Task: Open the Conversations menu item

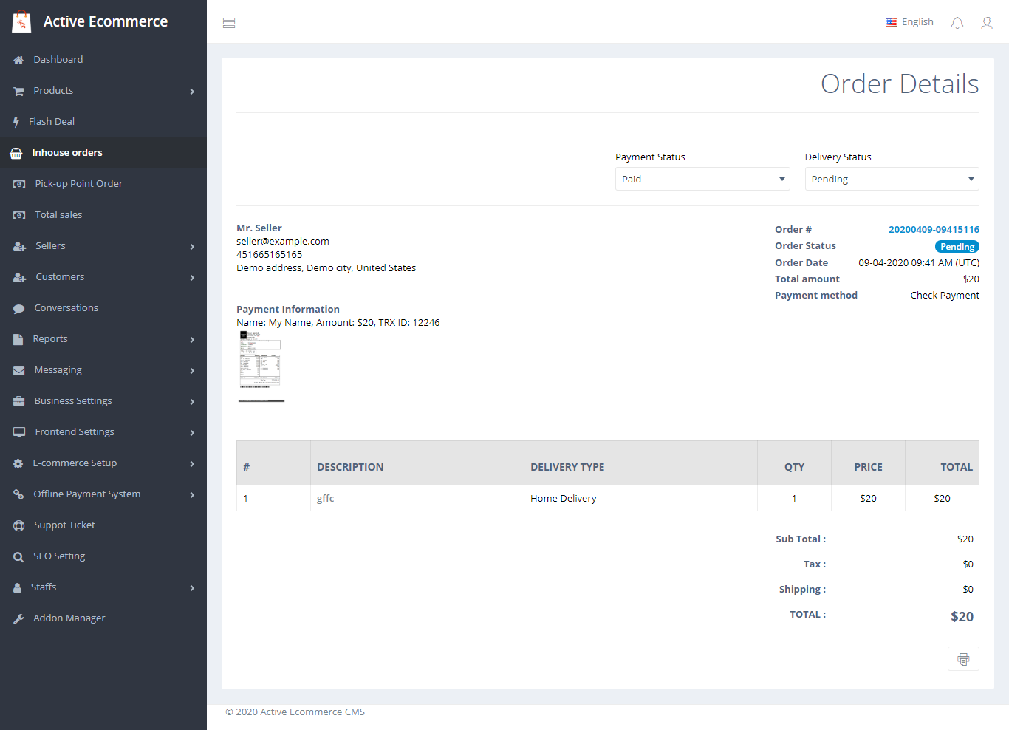Action: (x=66, y=308)
